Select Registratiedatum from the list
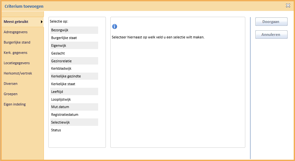Image resolution: width=295 pixels, height=161 pixels. [x=74, y=115]
